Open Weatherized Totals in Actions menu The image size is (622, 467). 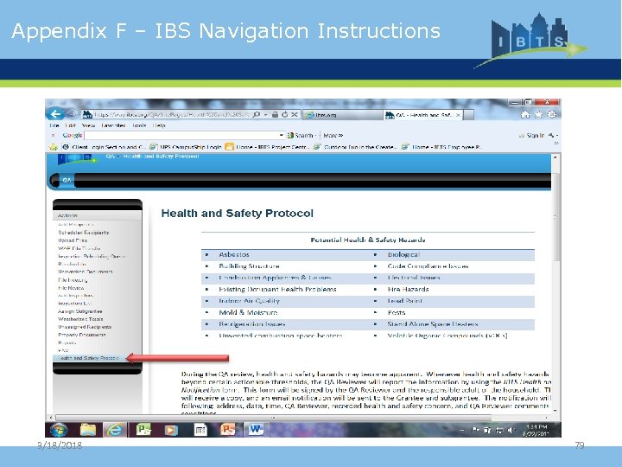(x=80, y=319)
